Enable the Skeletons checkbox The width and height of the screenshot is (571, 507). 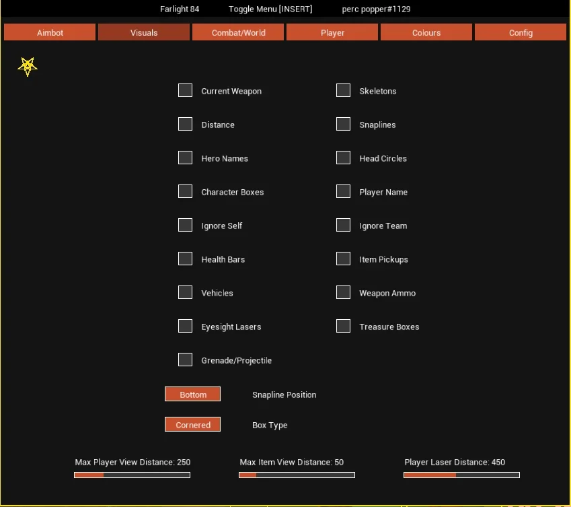point(344,90)
